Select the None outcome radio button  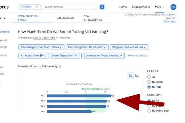[149, 101]
